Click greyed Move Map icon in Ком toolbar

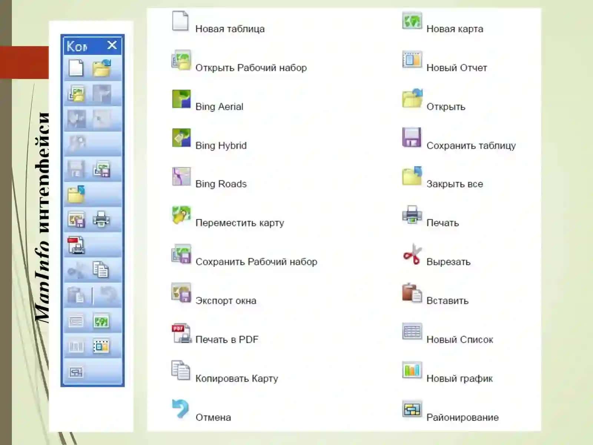click(77, 144)
